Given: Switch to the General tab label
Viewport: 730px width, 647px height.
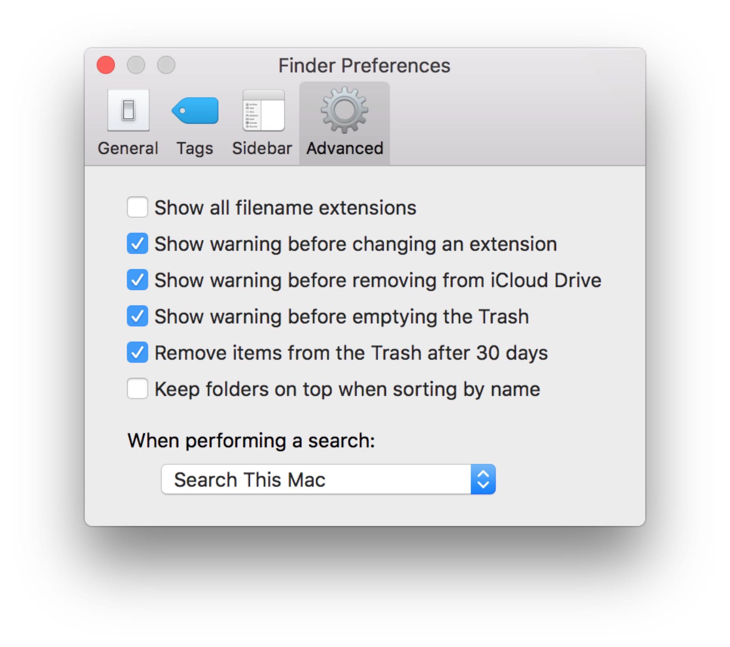Looking at the screenshot, I should click(128, 148).
